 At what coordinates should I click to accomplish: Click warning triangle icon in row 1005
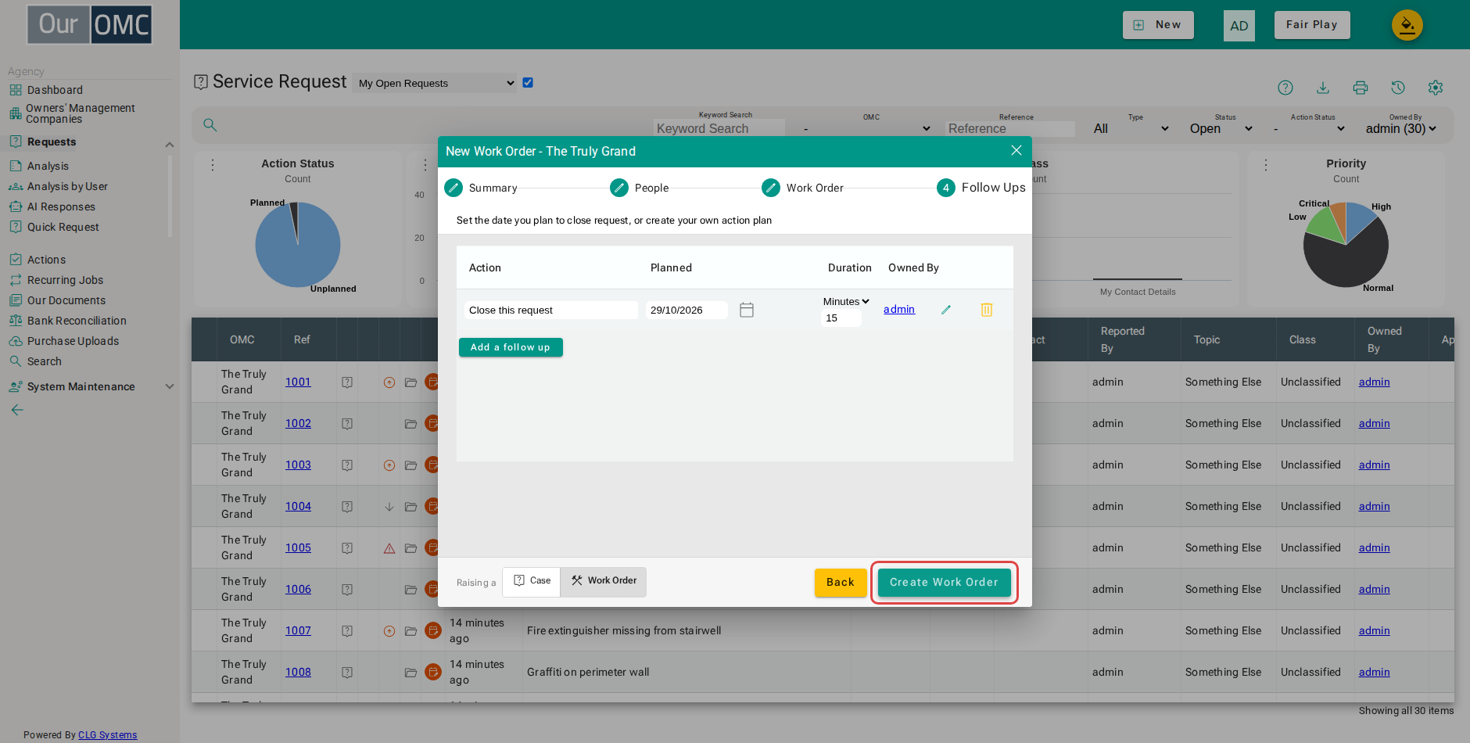(389, 548)
